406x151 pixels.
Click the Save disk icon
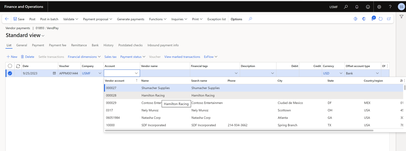coord(15,19)
